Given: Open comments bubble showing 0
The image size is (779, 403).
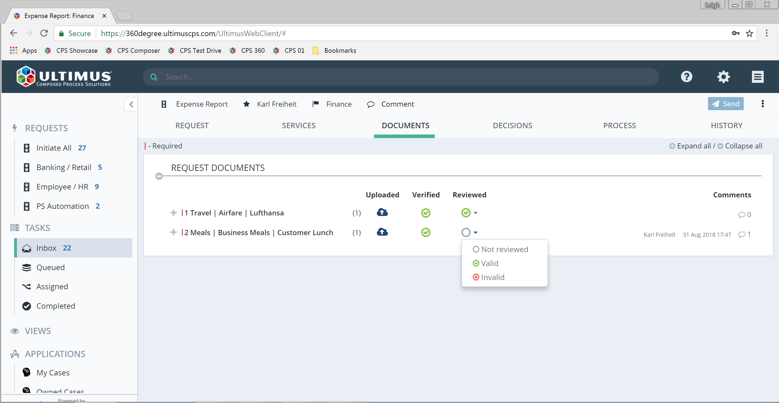Looking at the screenshot, I should click(744, 215).
